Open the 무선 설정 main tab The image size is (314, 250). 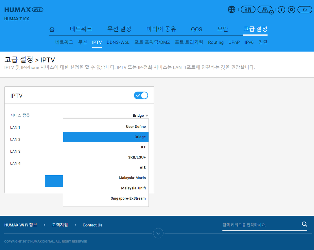pyautogui.click(x=119, y=29)
